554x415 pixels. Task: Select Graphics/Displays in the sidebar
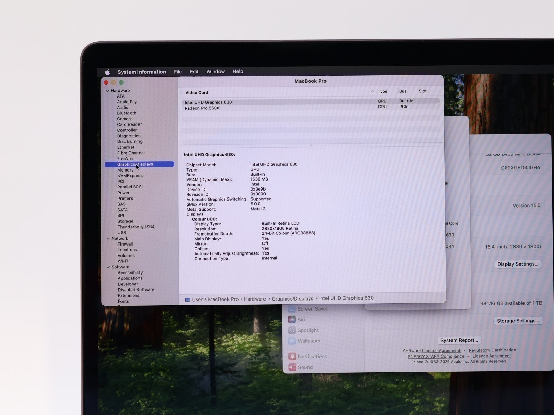pyautogui.click(x=139, y=164)
